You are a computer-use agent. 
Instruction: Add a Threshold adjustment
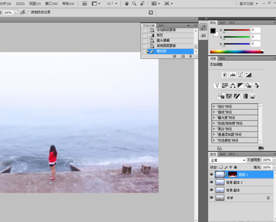237,96
